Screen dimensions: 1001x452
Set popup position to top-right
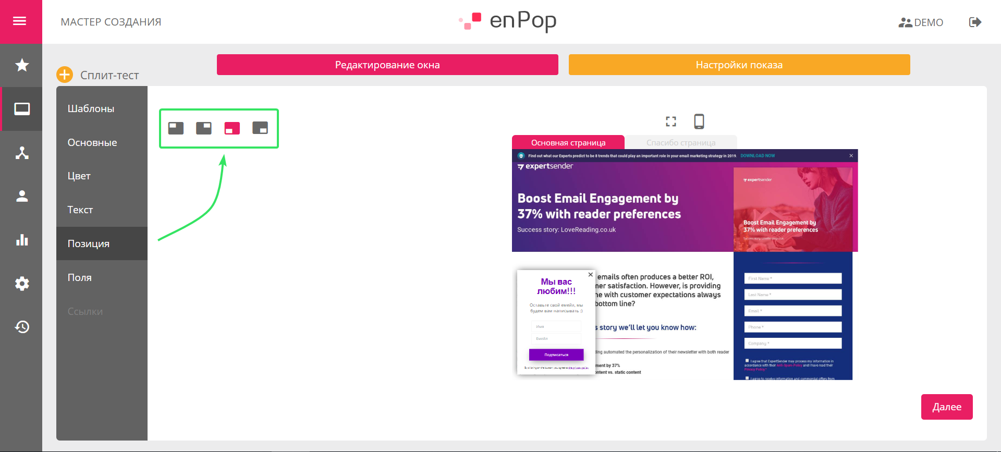point(204,128)
